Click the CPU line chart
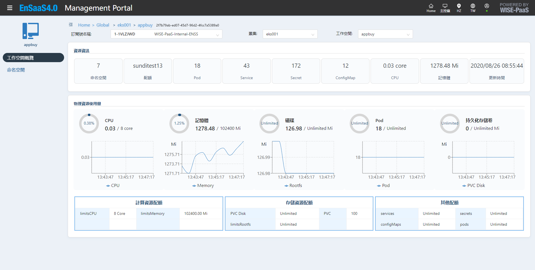Image resolution: width=535 pixels, height=270 pixels. click(123, 157)
